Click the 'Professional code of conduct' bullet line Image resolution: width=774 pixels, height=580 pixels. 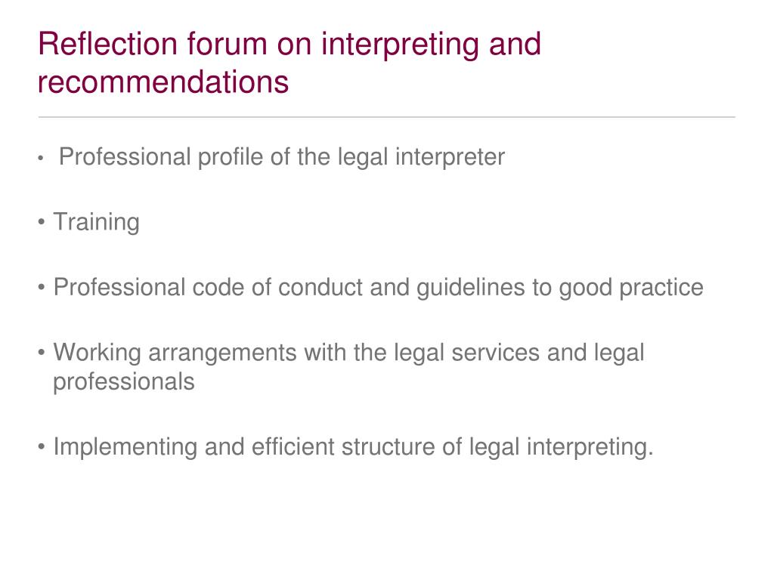(378, 288)
